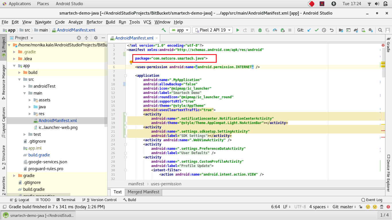Screen dimensions: 392x220
Task: Click the Git commit checkmark icon
Action: [317, 30]
